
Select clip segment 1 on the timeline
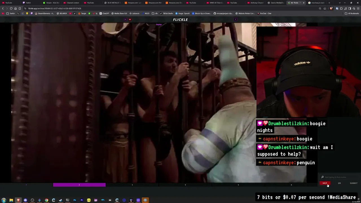(26, 185)
